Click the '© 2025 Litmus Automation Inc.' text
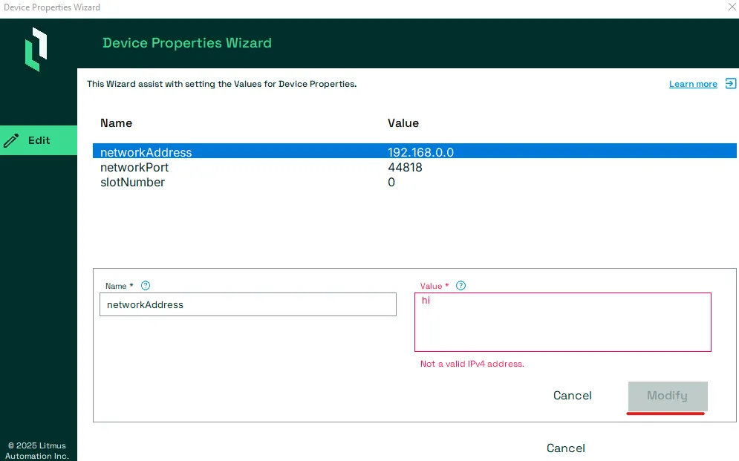Image resolution: width=739 pixels, height=461 pixels. [36, 451]
